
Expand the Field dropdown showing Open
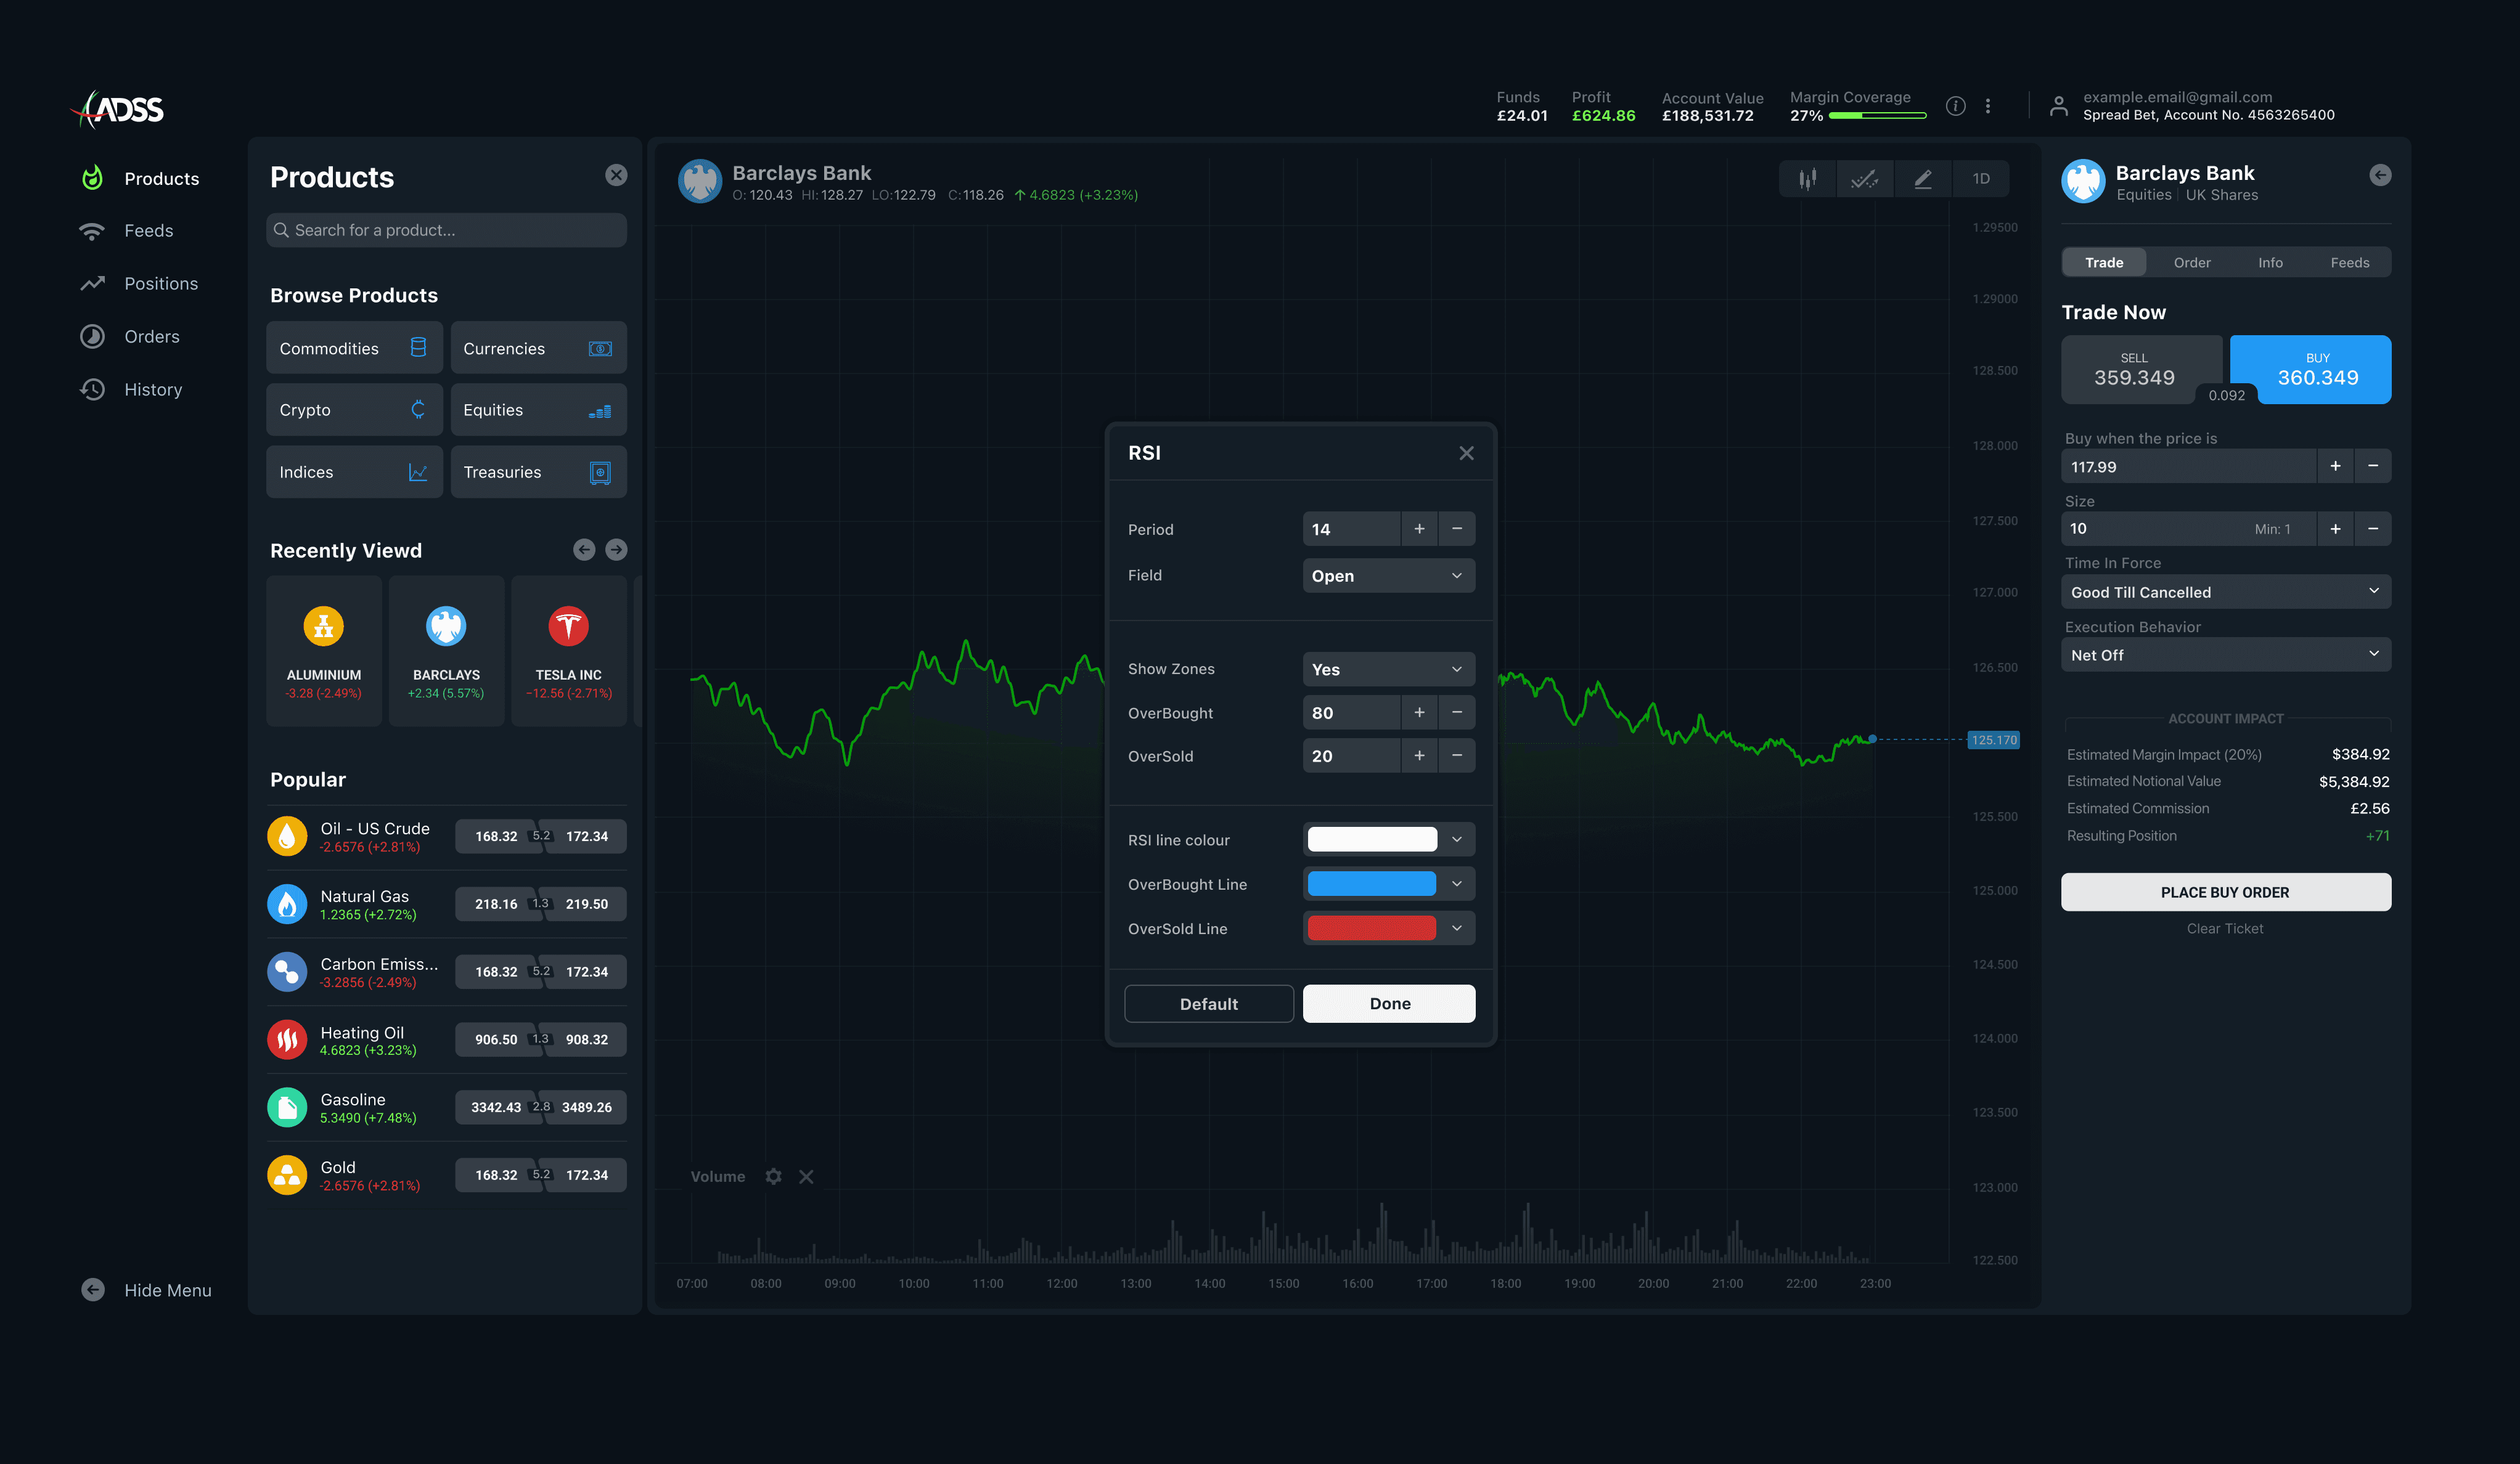(x=1388, y=575)
